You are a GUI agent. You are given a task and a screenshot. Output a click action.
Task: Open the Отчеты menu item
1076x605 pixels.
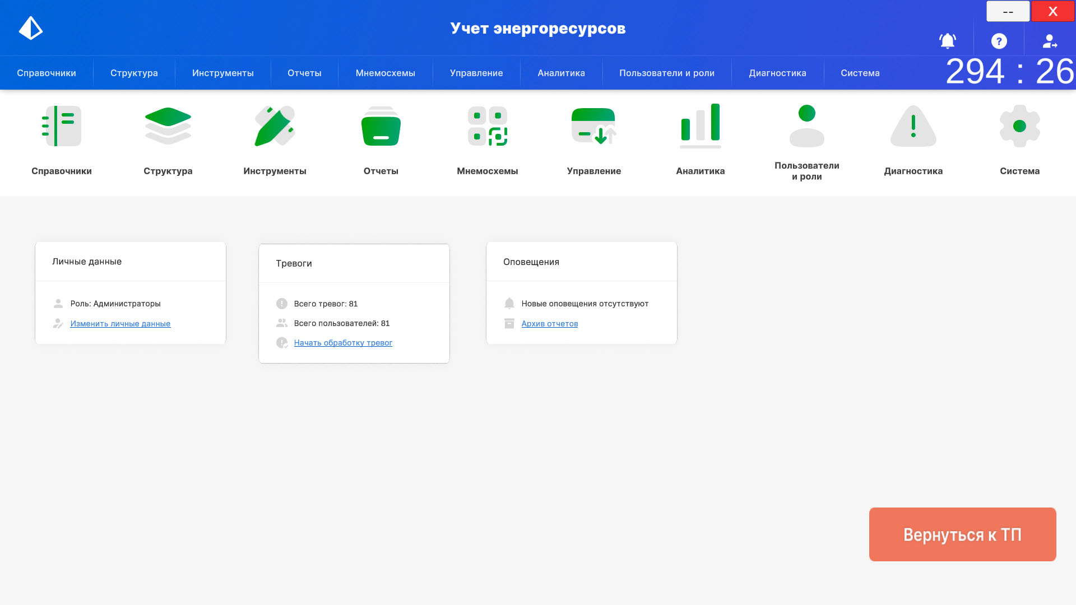[304, 73]
